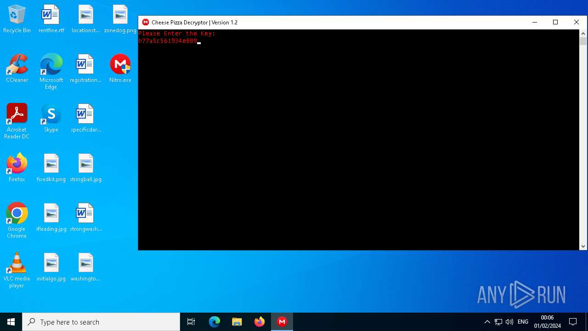The height and width of the screenshot is (331, 588).
Task: Click the Cheese Pizza Decryptor window icon
Action: pyautogui.click(x=146, y=22)
